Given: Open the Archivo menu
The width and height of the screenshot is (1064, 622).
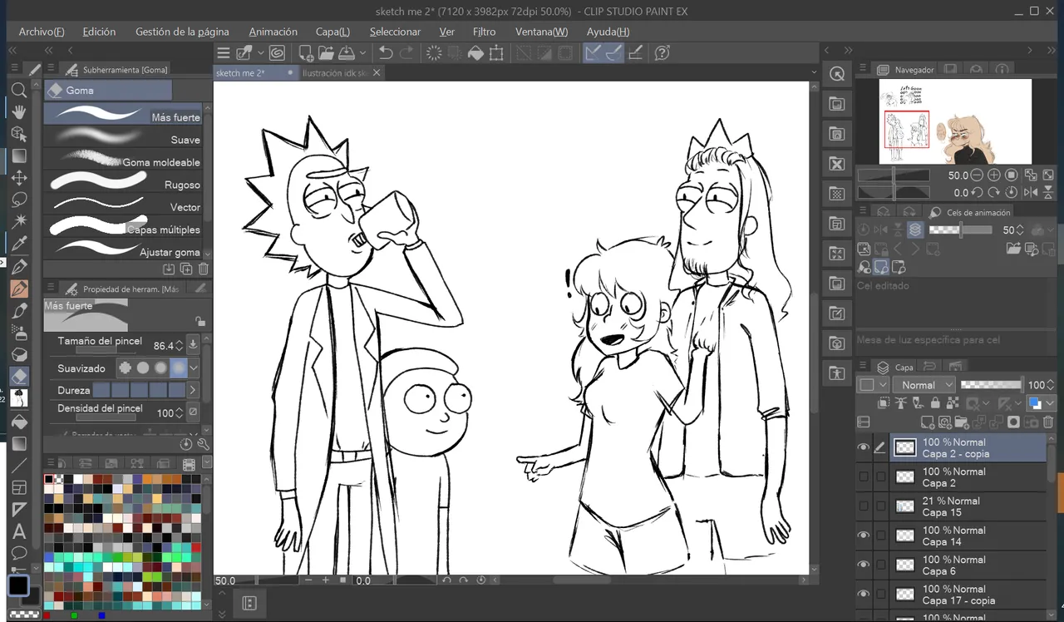Looking at the screenshot, I should 42,32.
